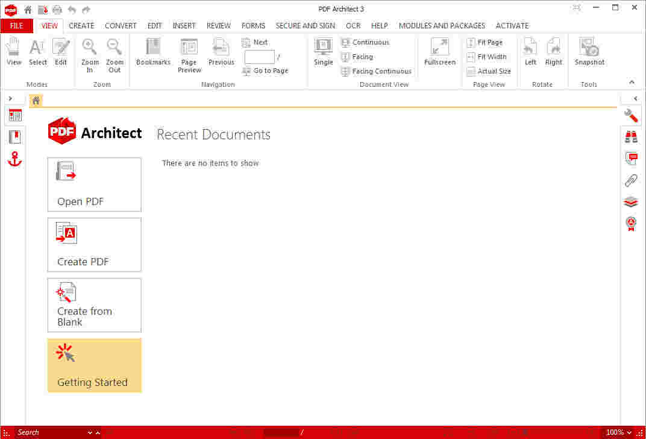Open the Search binoculars panel on the right sidebar
The height and width of the screenshot is (439, 646).
point(631,137)
